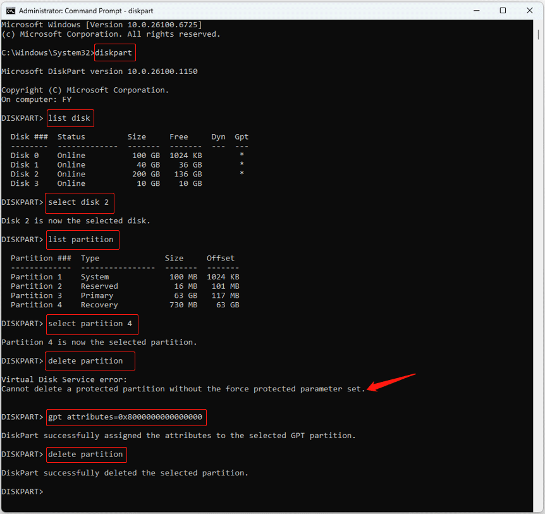Click the On computer: FY text line
The image size is (545, 514).
coord(38,99)
